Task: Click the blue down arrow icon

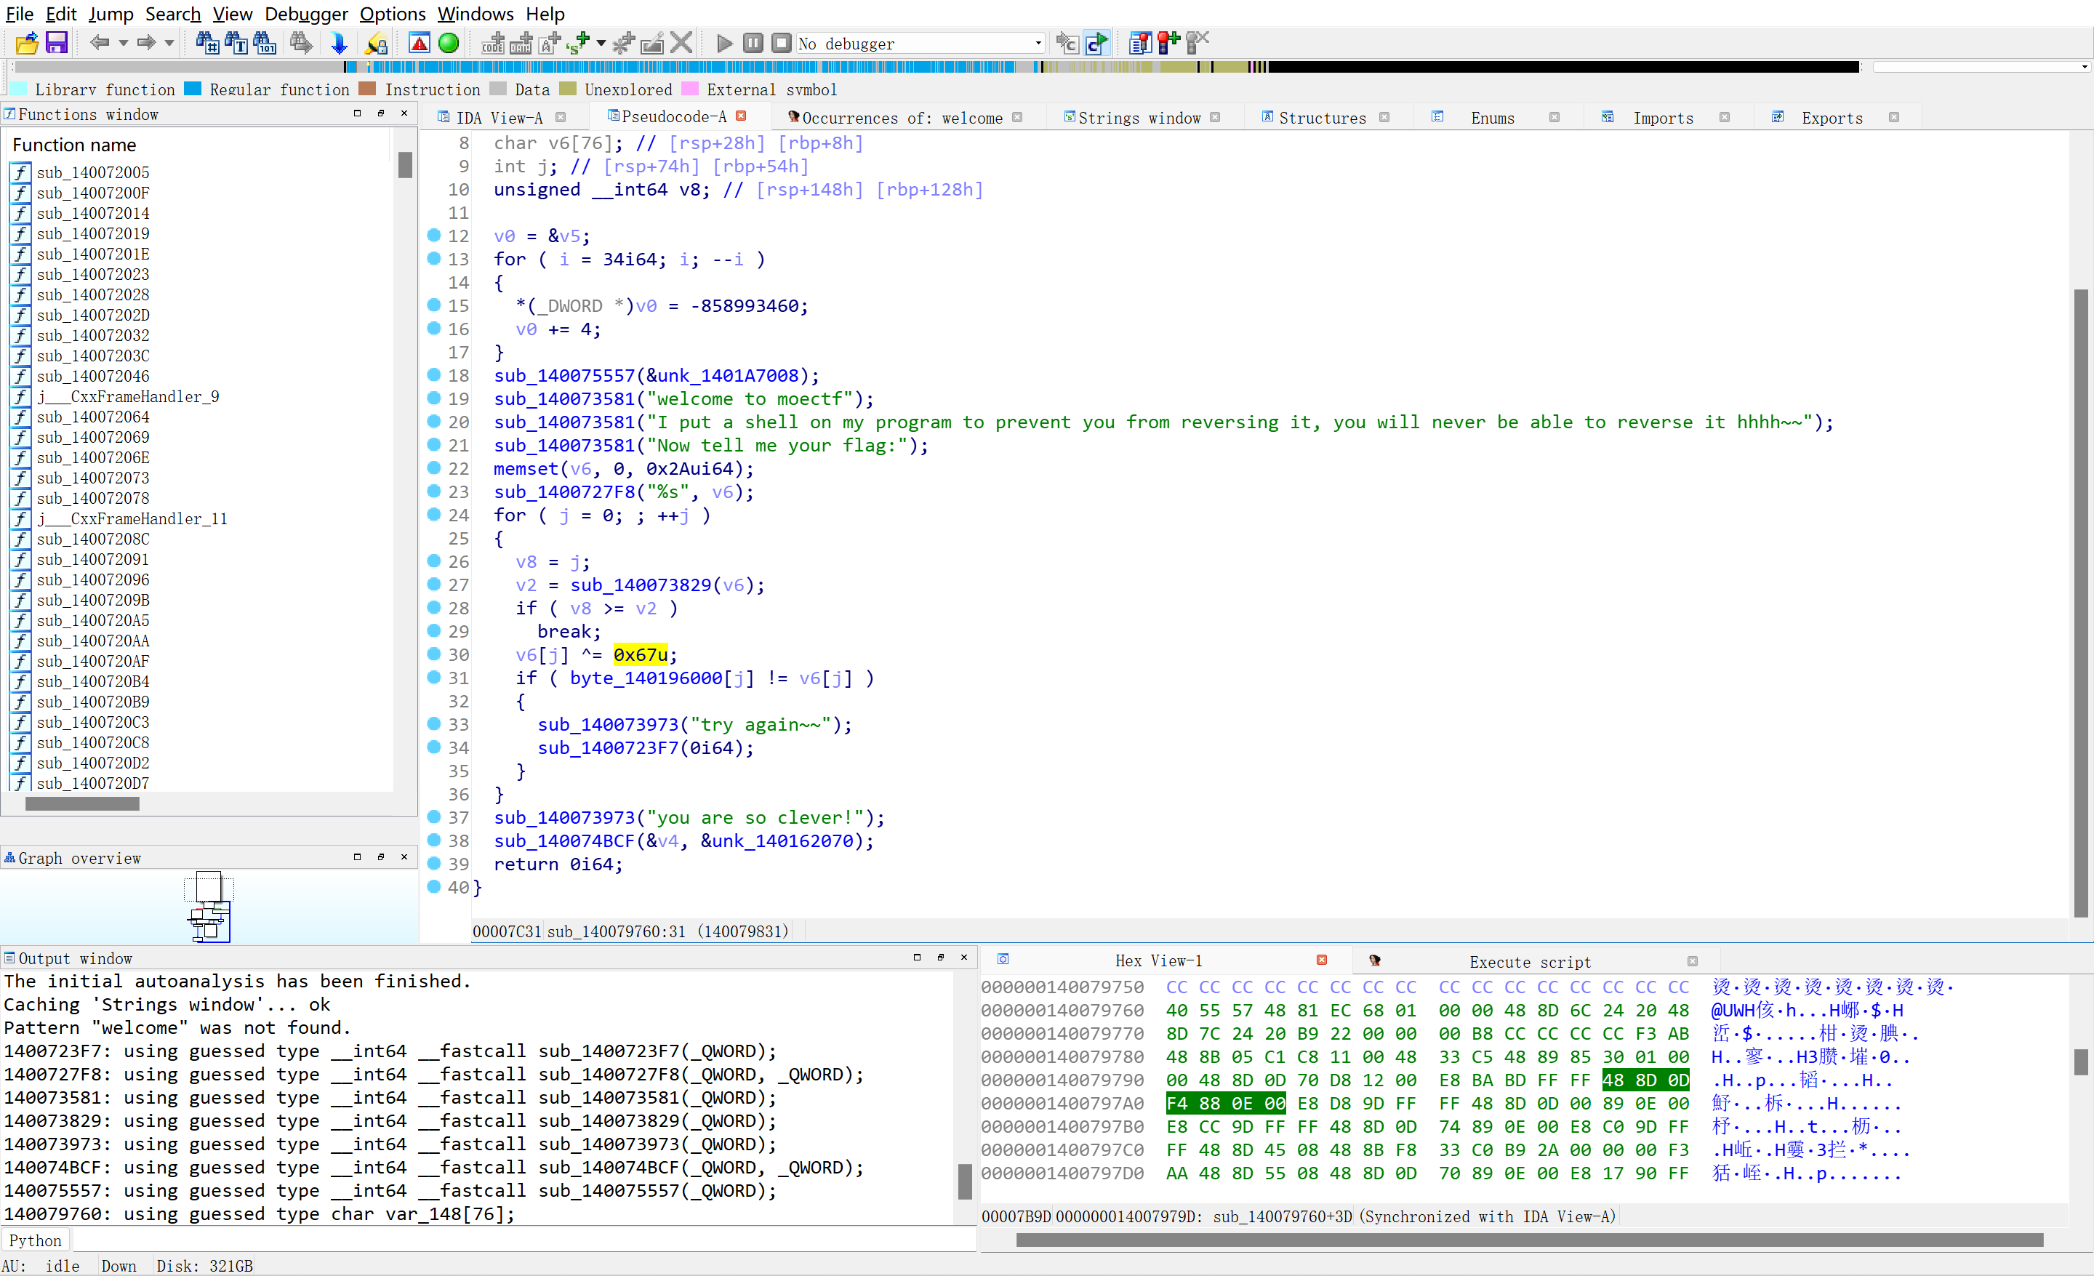Action: [339, 42]
